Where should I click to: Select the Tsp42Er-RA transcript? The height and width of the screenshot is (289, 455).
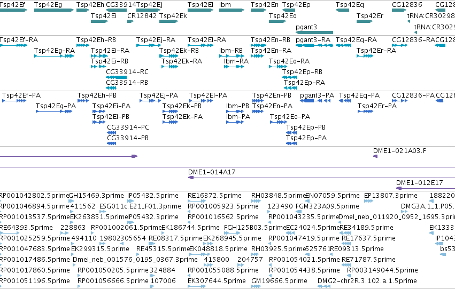(365, 56)
